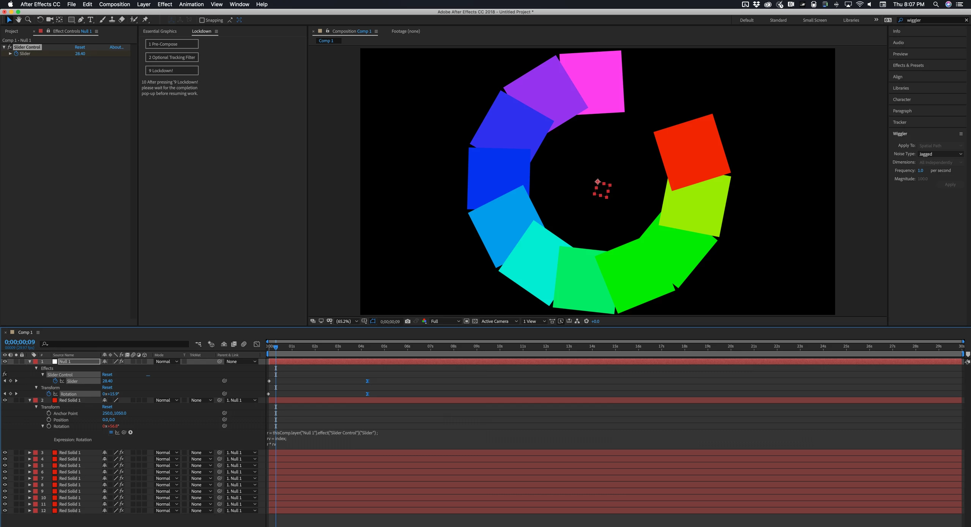The image size is (971, 527).
Task: Select the Horizontal Type tool
Action: tap(90, 20)
